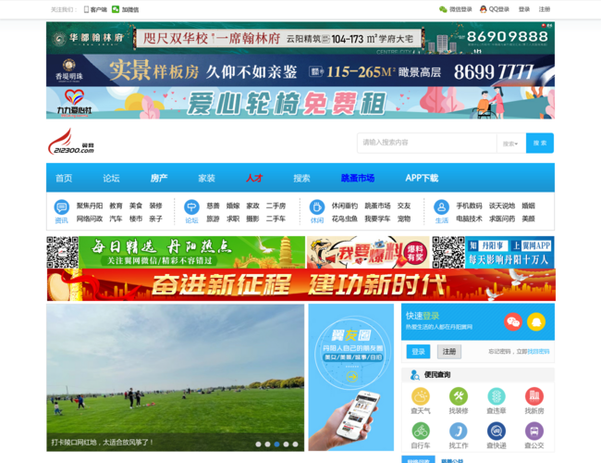601x463 pixels.
Task: Click the 找回密码 password recovery link
Action: pos(538,352)
